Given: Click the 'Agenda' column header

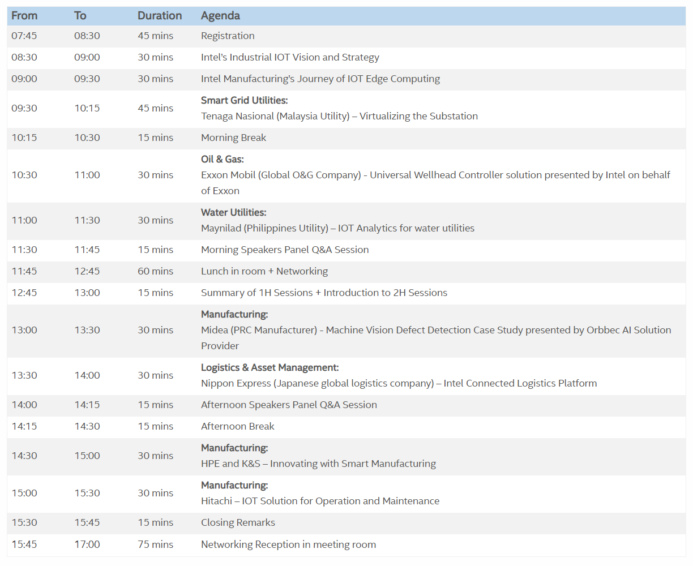Looking at the screenshot, I should 220,16.
